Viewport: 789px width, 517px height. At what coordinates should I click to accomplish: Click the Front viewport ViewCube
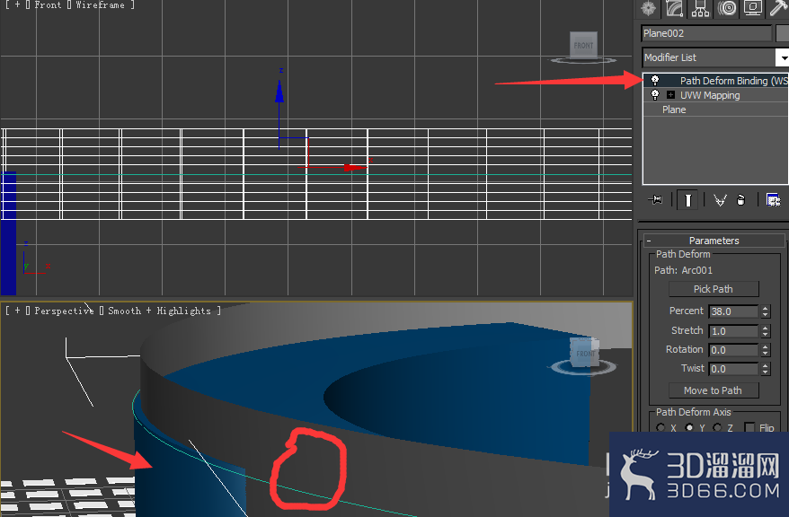click(583, 45)
